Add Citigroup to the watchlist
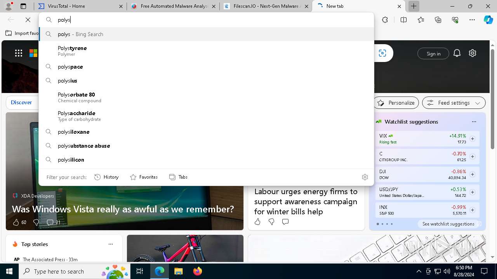 pyautogui.click(x=473, y=157)
